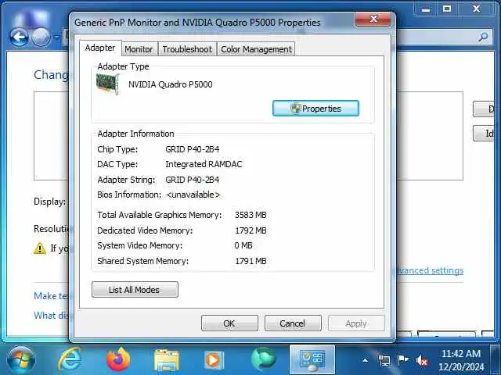Viewport: 501px width, 375px height.
Task: Click the forward navigation arrow
Action: tap(41, 37)
